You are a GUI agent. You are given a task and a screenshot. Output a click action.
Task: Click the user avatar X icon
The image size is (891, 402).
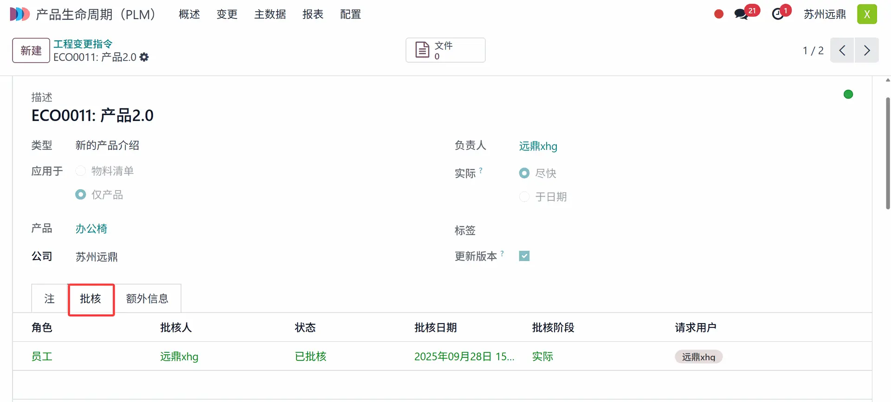click(866, 14)
